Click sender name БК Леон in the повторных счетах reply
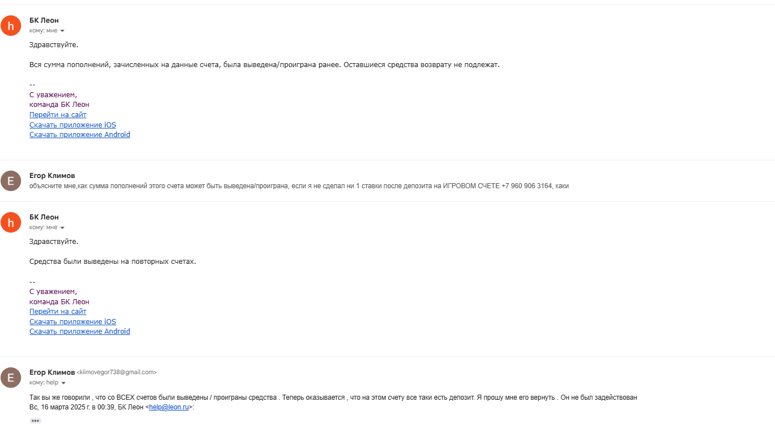This screenshot has height=439, width=775. (44, 217)
